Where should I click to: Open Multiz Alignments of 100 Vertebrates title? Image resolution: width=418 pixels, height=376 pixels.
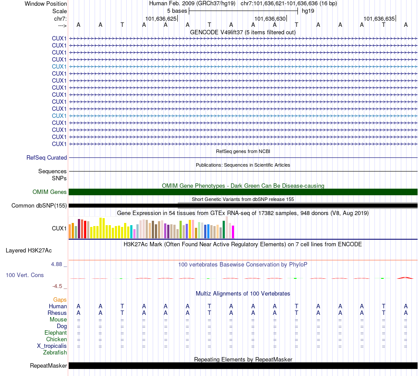(243, 293)
